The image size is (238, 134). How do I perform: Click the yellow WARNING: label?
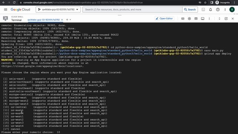7,60
